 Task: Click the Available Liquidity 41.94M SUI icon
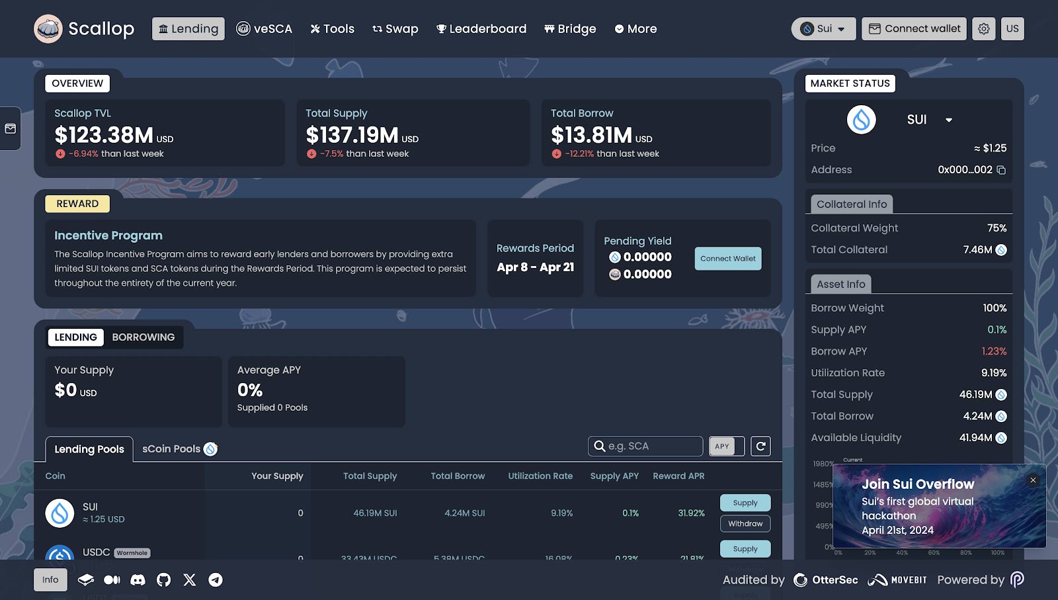coord(1001,438)
